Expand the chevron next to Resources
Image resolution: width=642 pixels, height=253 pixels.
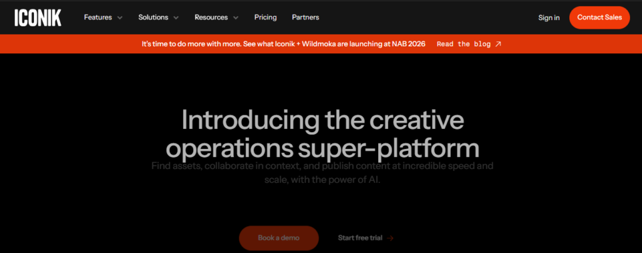tap(236, 18)
